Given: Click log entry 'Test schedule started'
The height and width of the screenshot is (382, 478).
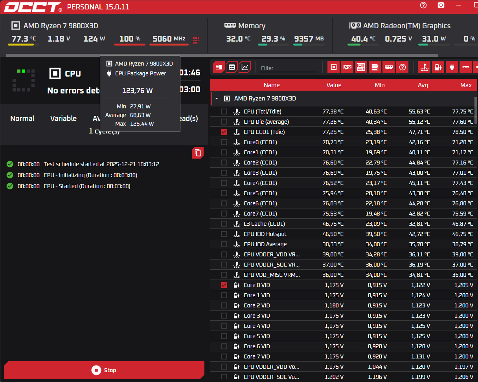Looking at the screenshot, I should point(101,164).
